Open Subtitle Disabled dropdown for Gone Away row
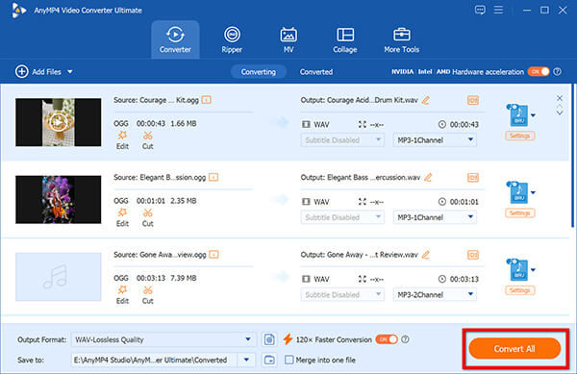The image size is (577, 374). pyautogui.click(x=342, y=294)
